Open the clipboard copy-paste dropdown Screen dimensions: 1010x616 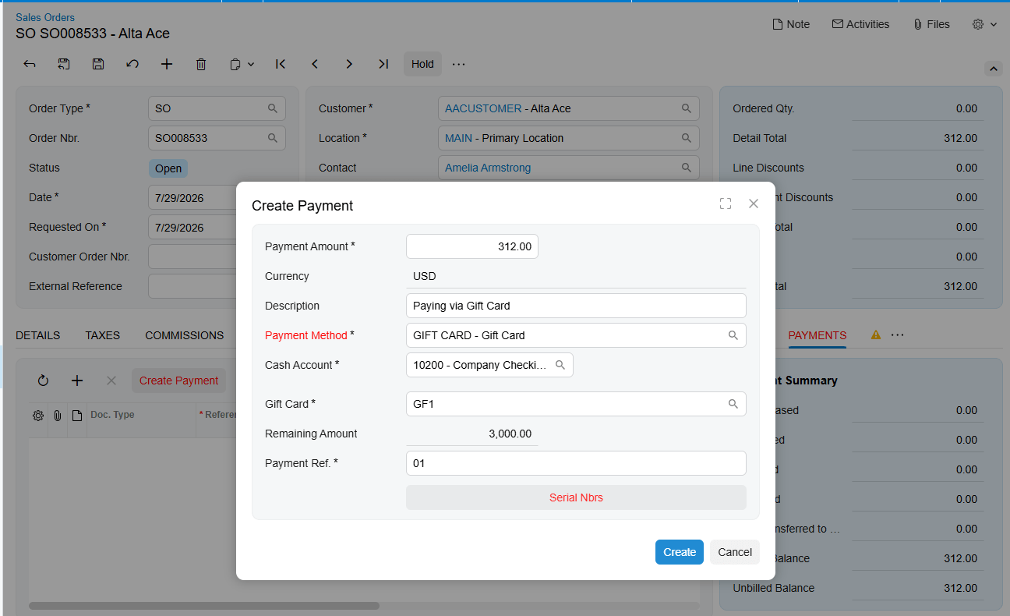(242, 65)
